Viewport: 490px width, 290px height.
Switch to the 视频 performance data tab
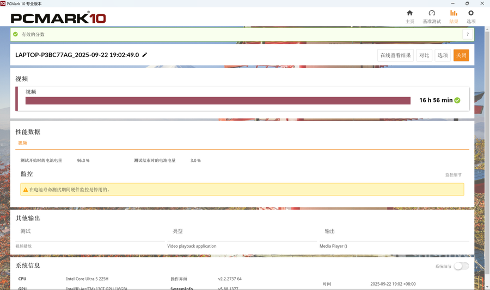pos(23,143)
